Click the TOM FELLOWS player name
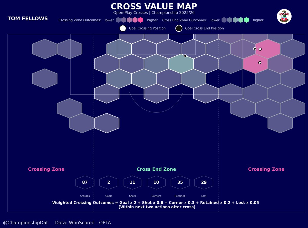308x228 pixels. tap(28, 18)
